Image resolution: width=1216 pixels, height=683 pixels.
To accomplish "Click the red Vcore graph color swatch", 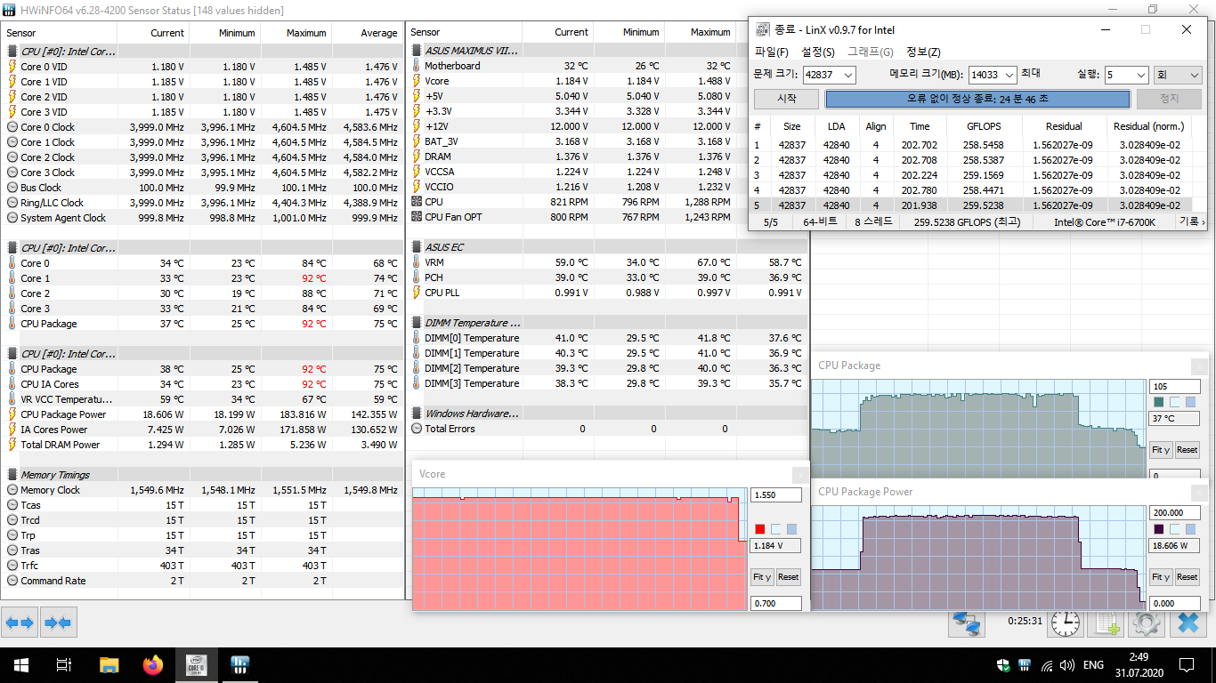I will click(759, 529).
